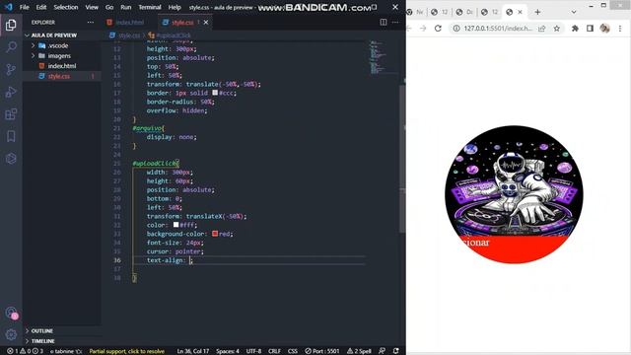
Task: Split the editor to the right
Action: click(384, 22)
